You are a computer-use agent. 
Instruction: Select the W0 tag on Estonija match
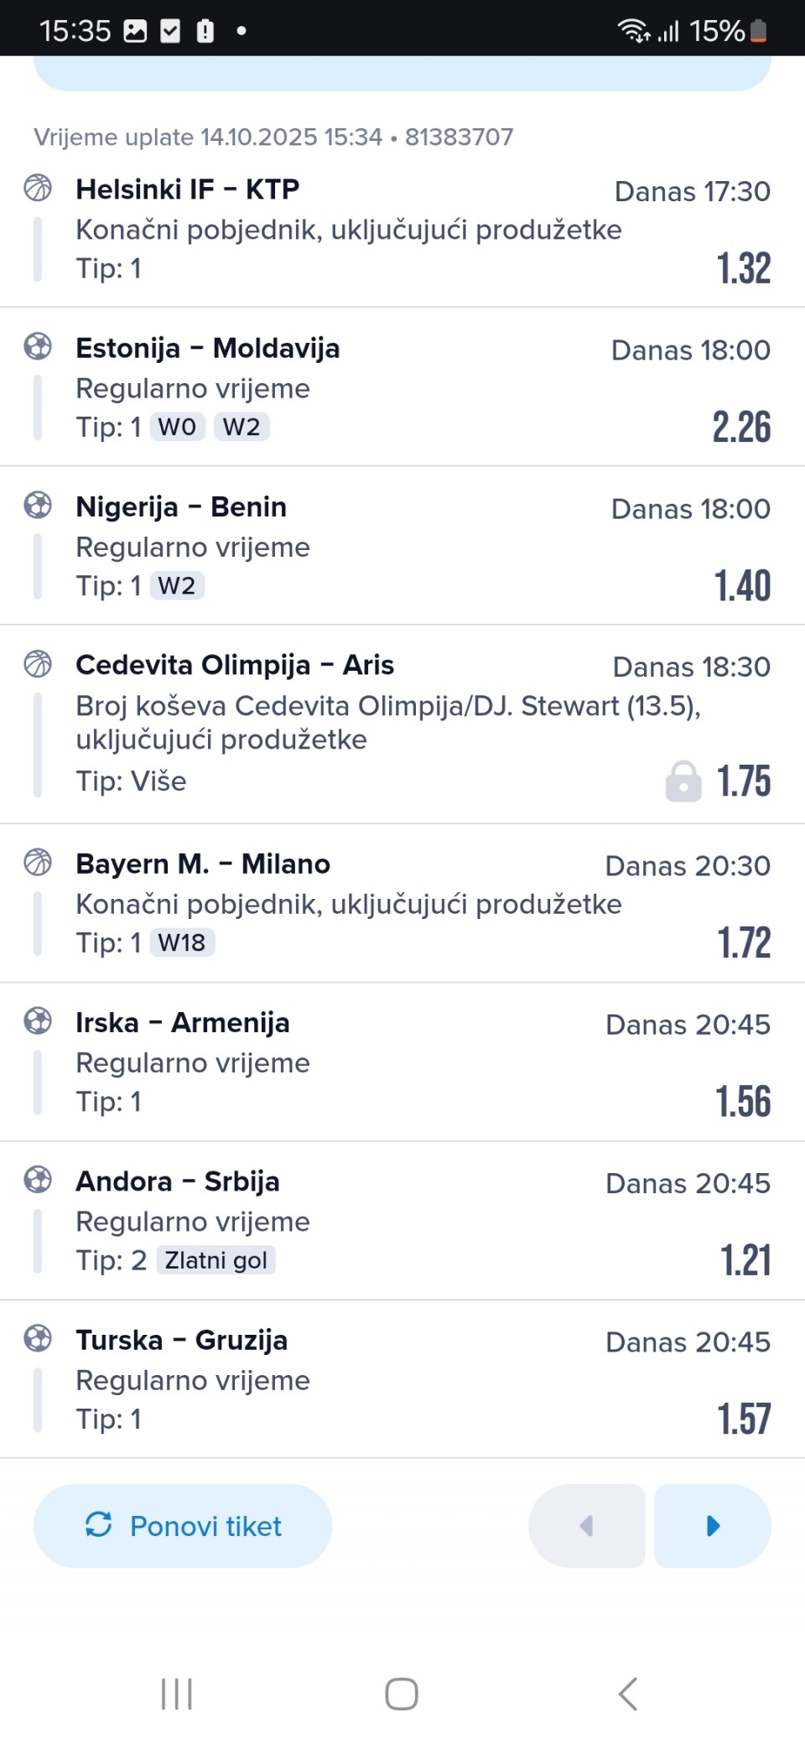pyautogui.click(x=177, y=427)
